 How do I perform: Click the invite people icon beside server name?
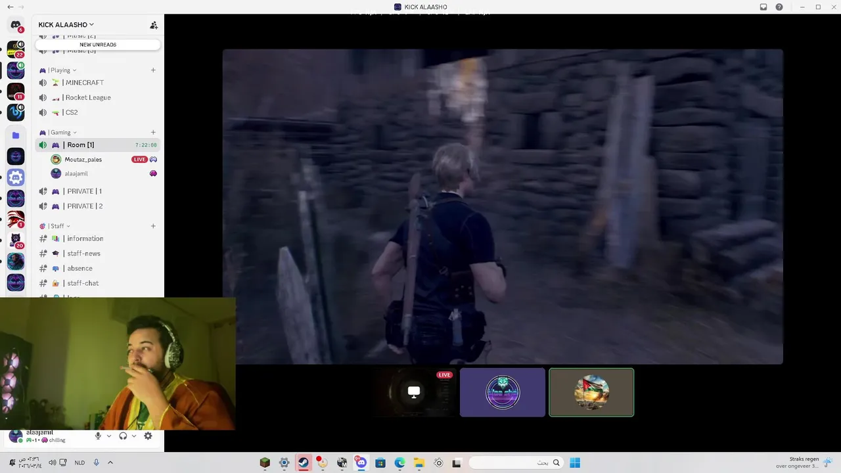click(154, 25)
